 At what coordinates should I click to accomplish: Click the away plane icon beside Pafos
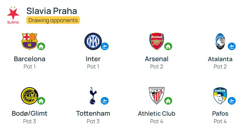coord(232,101)
